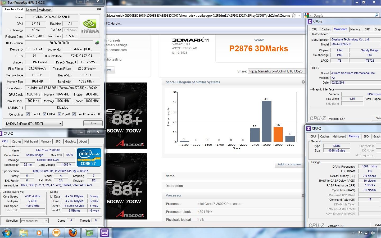This screenshot has width=381, height=238.
Task: Click the GPU-Z screenshot camera icon
Action: click(99, 9)
